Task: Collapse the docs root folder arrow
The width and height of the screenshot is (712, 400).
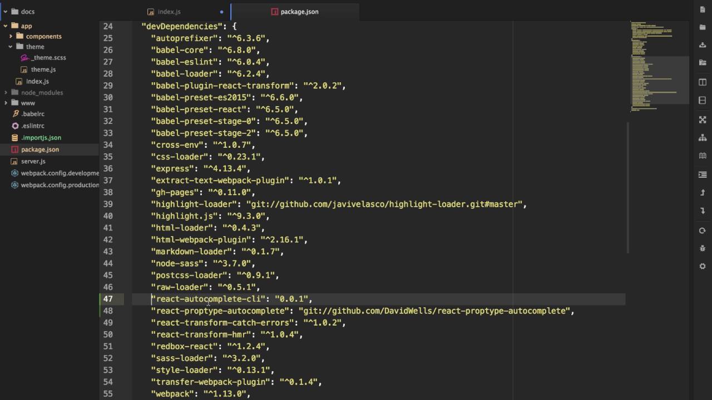Action: [x=5, y=12]
